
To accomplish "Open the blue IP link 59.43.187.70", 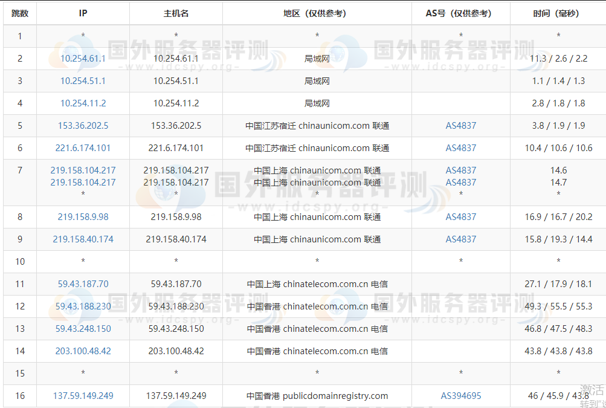I will (83, 284).
